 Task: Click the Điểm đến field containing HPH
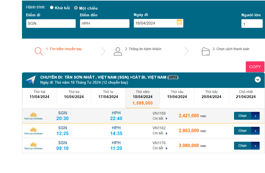(104, 23)
